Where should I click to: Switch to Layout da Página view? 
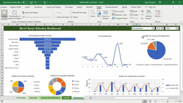30,13
